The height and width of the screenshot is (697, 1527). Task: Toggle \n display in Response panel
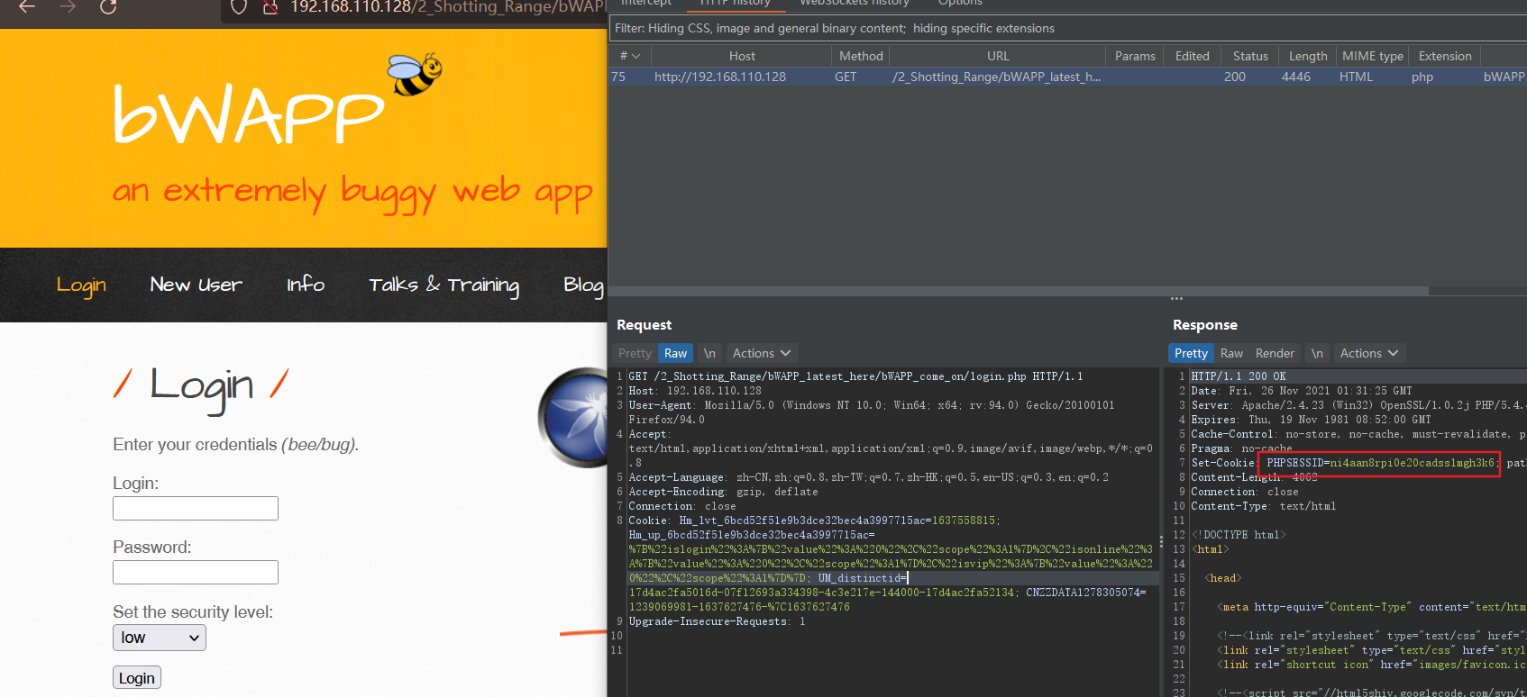tap(1317, 353)
